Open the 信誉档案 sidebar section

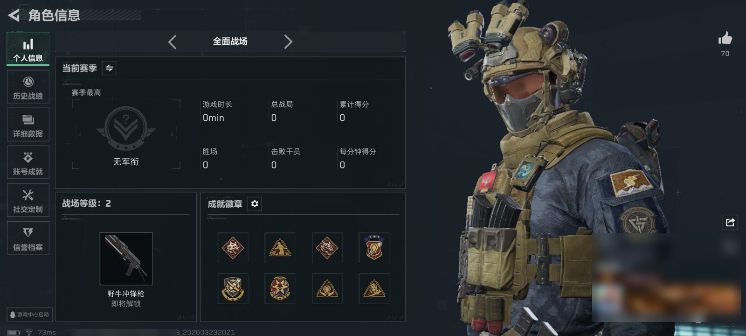28,238
